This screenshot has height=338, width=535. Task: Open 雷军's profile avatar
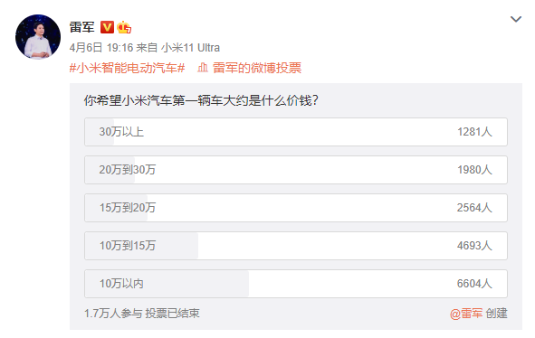(x=38, y=37)
